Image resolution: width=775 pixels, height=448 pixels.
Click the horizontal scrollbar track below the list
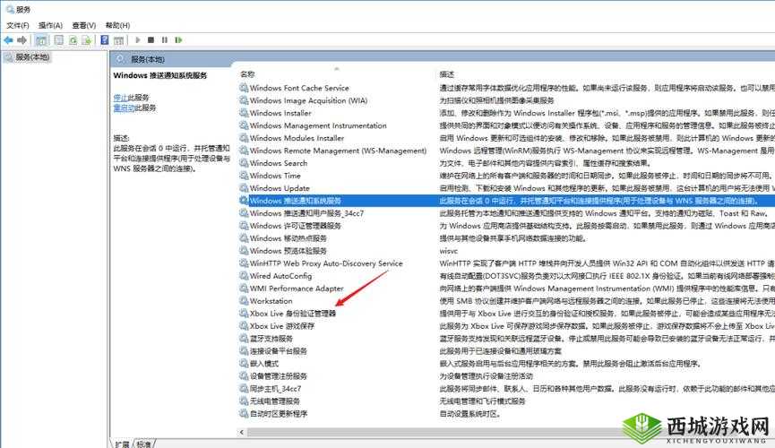tap(435, 432)
